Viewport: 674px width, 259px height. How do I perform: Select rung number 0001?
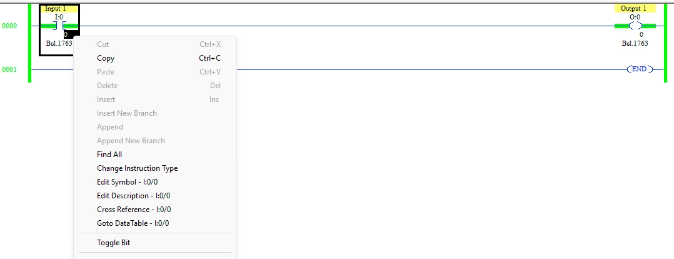pyautogui.click(x=9, y=69)
